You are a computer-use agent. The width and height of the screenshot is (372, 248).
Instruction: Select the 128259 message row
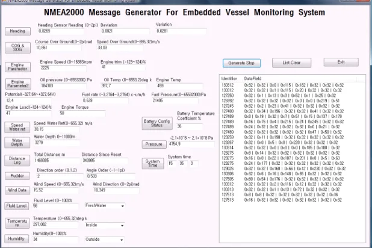[x=293, y=137]
